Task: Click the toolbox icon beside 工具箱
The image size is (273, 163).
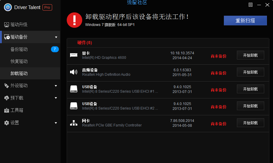Action: point(6,110)
